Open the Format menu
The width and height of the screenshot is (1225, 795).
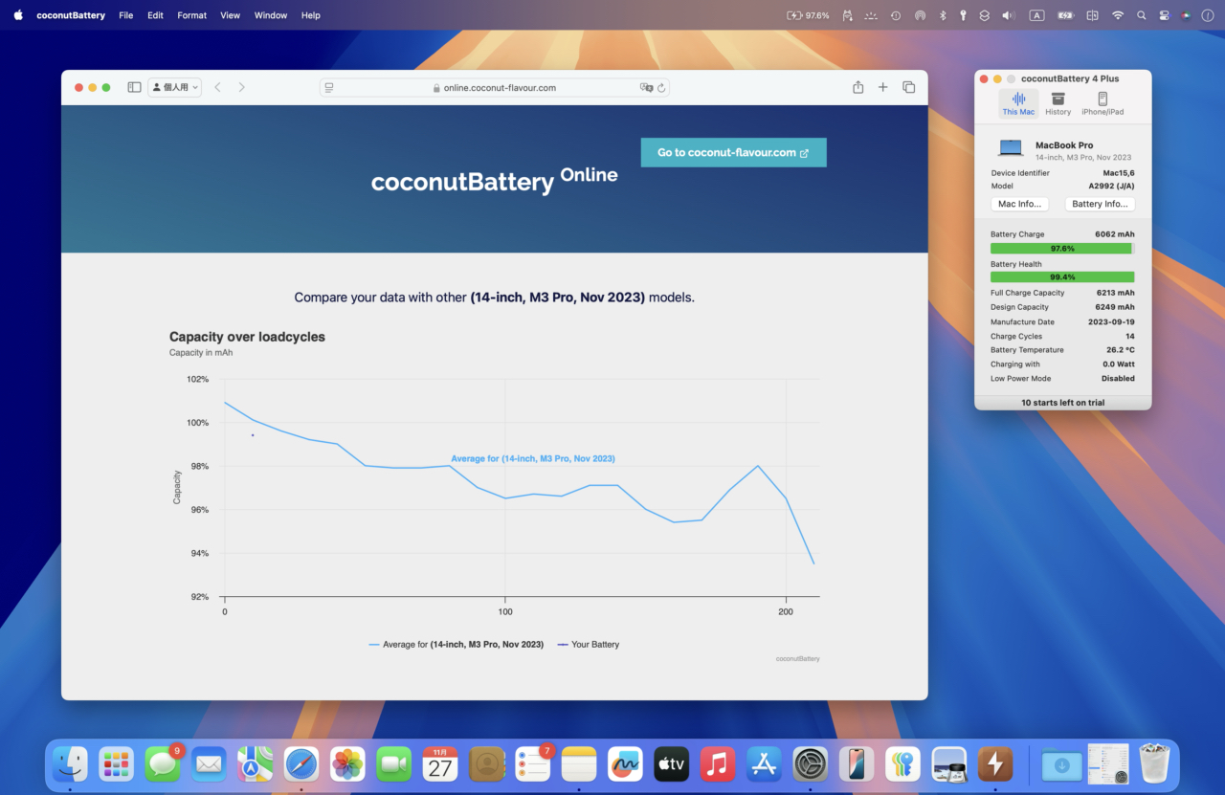click(x=191, y=15)
